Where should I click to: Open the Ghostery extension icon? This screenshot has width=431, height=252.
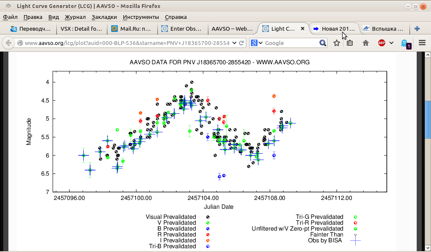(405, 43)
